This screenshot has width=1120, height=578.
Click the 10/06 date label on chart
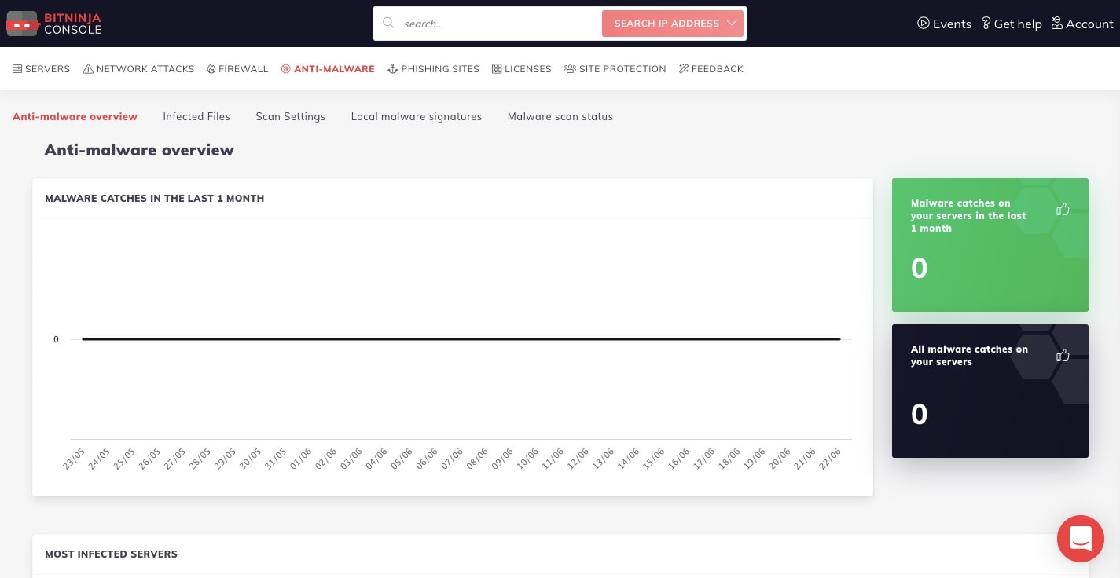(x=528, y=459)
